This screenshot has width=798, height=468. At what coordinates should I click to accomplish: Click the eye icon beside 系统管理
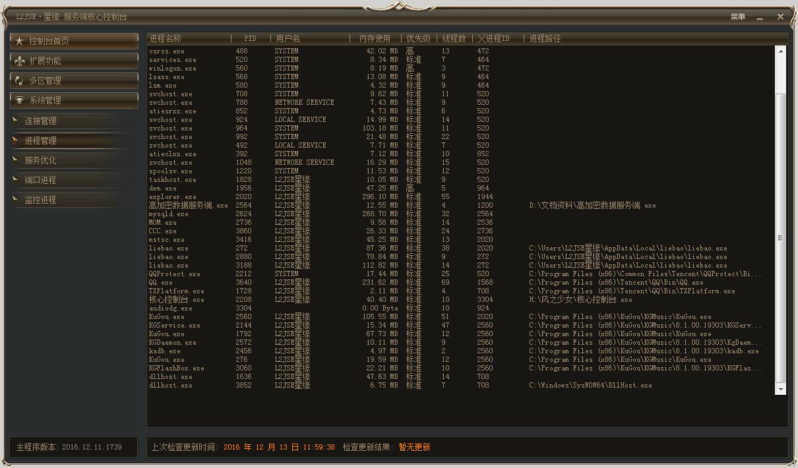pyautogui.click(x=19, y=100)
